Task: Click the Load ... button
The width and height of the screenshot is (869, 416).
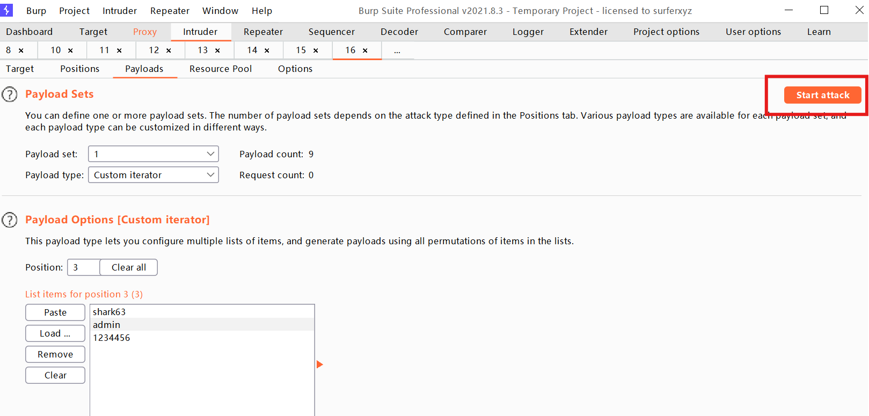Action: pos(55,333)
